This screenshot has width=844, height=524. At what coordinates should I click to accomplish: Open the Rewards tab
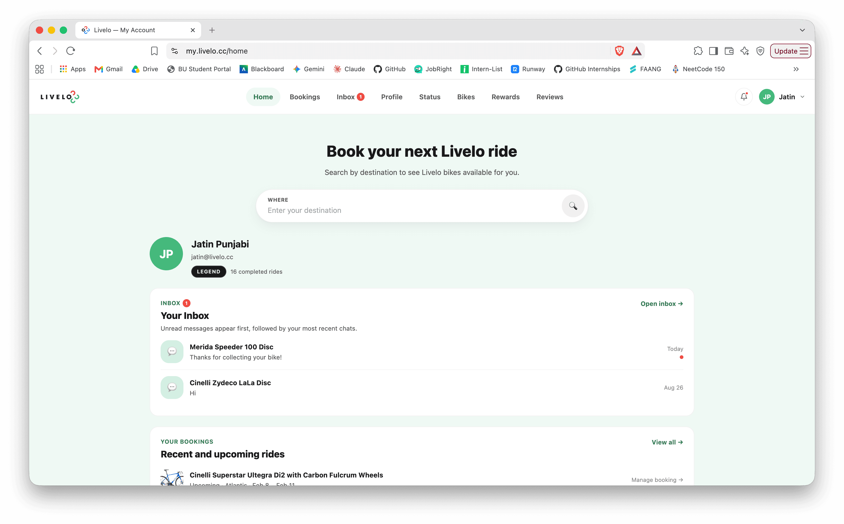tap(505, 97)
